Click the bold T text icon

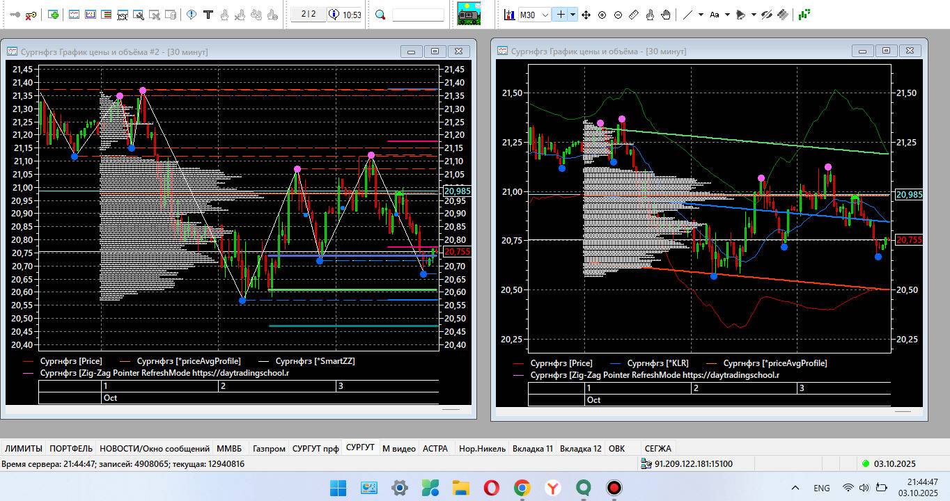(x=208, y=15)
